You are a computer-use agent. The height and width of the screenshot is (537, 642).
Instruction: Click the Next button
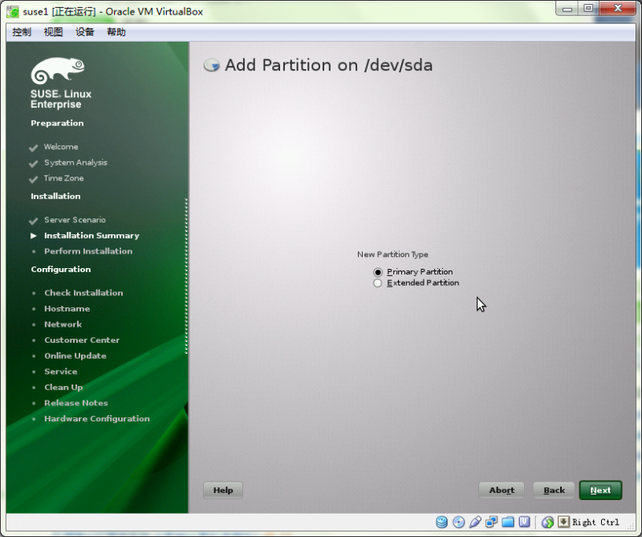click(x=600, y=490)
